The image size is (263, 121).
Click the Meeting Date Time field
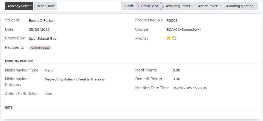[190, 88]
